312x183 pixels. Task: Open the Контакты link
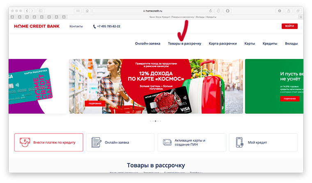tap(76, 26)
